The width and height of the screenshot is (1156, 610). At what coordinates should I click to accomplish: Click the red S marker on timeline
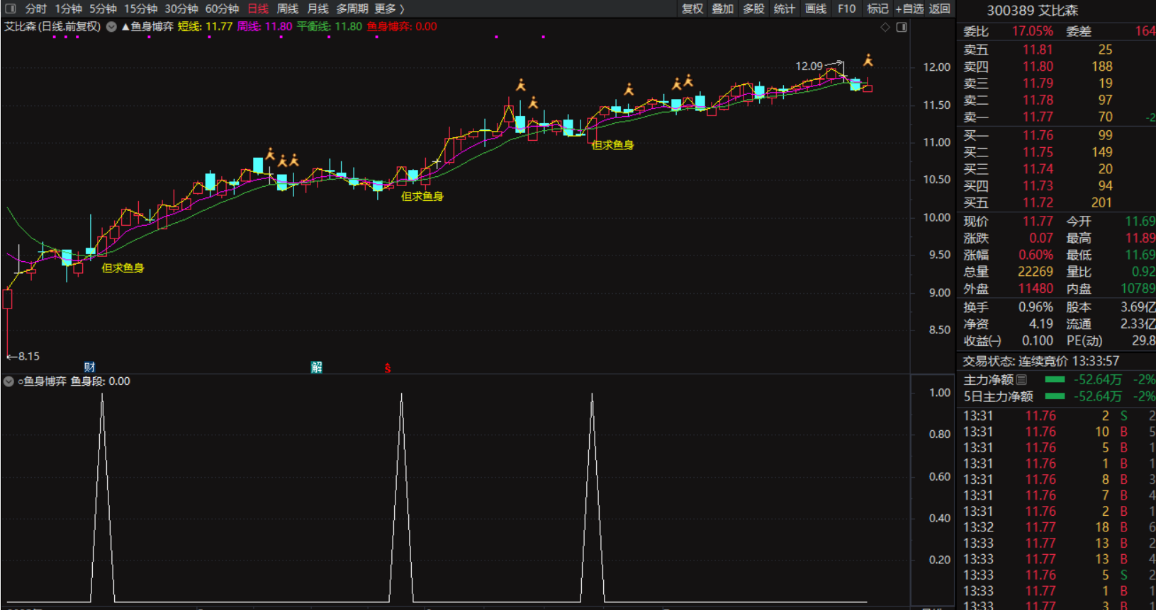tap(388, 367)
